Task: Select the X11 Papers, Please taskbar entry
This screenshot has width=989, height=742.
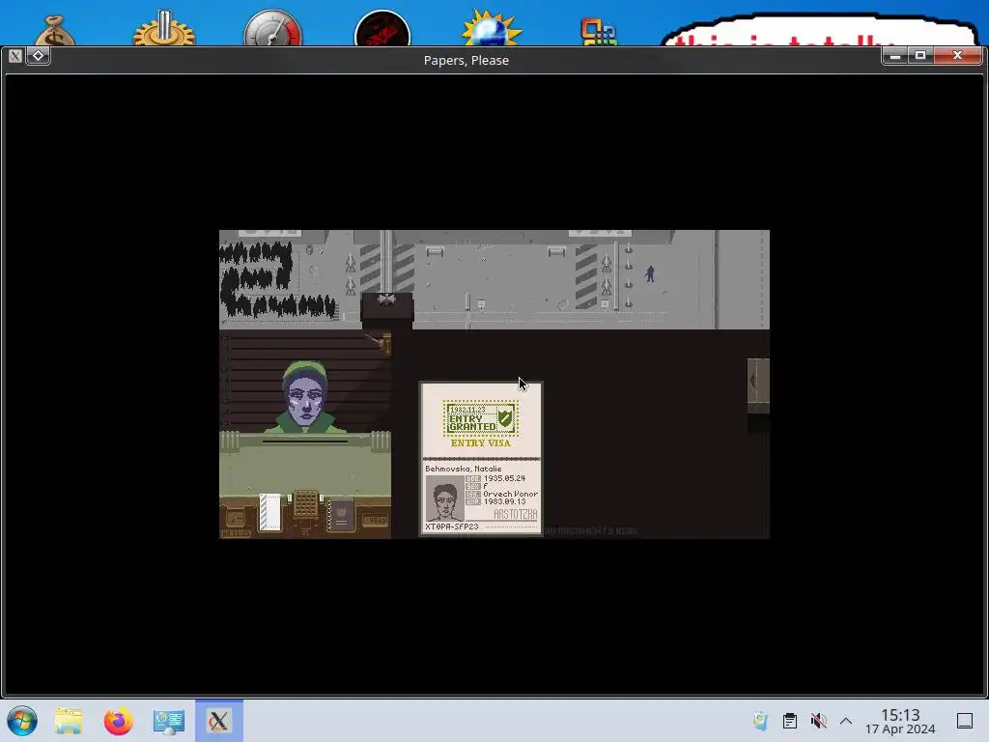Action: click(219, 721)
